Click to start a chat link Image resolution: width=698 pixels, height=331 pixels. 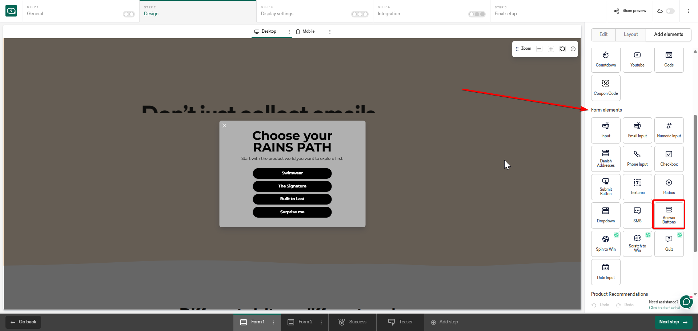(x=665, y=308)
